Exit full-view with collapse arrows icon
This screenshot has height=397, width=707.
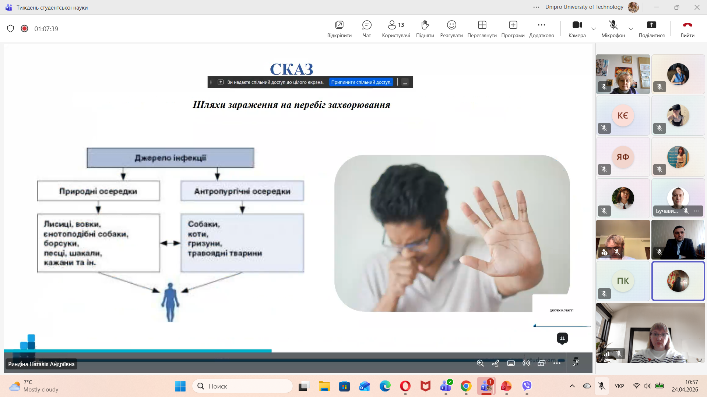[x=576, y=362]
